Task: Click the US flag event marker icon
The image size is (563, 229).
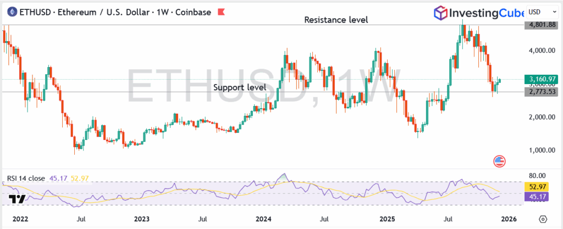Action: [499, 161]
